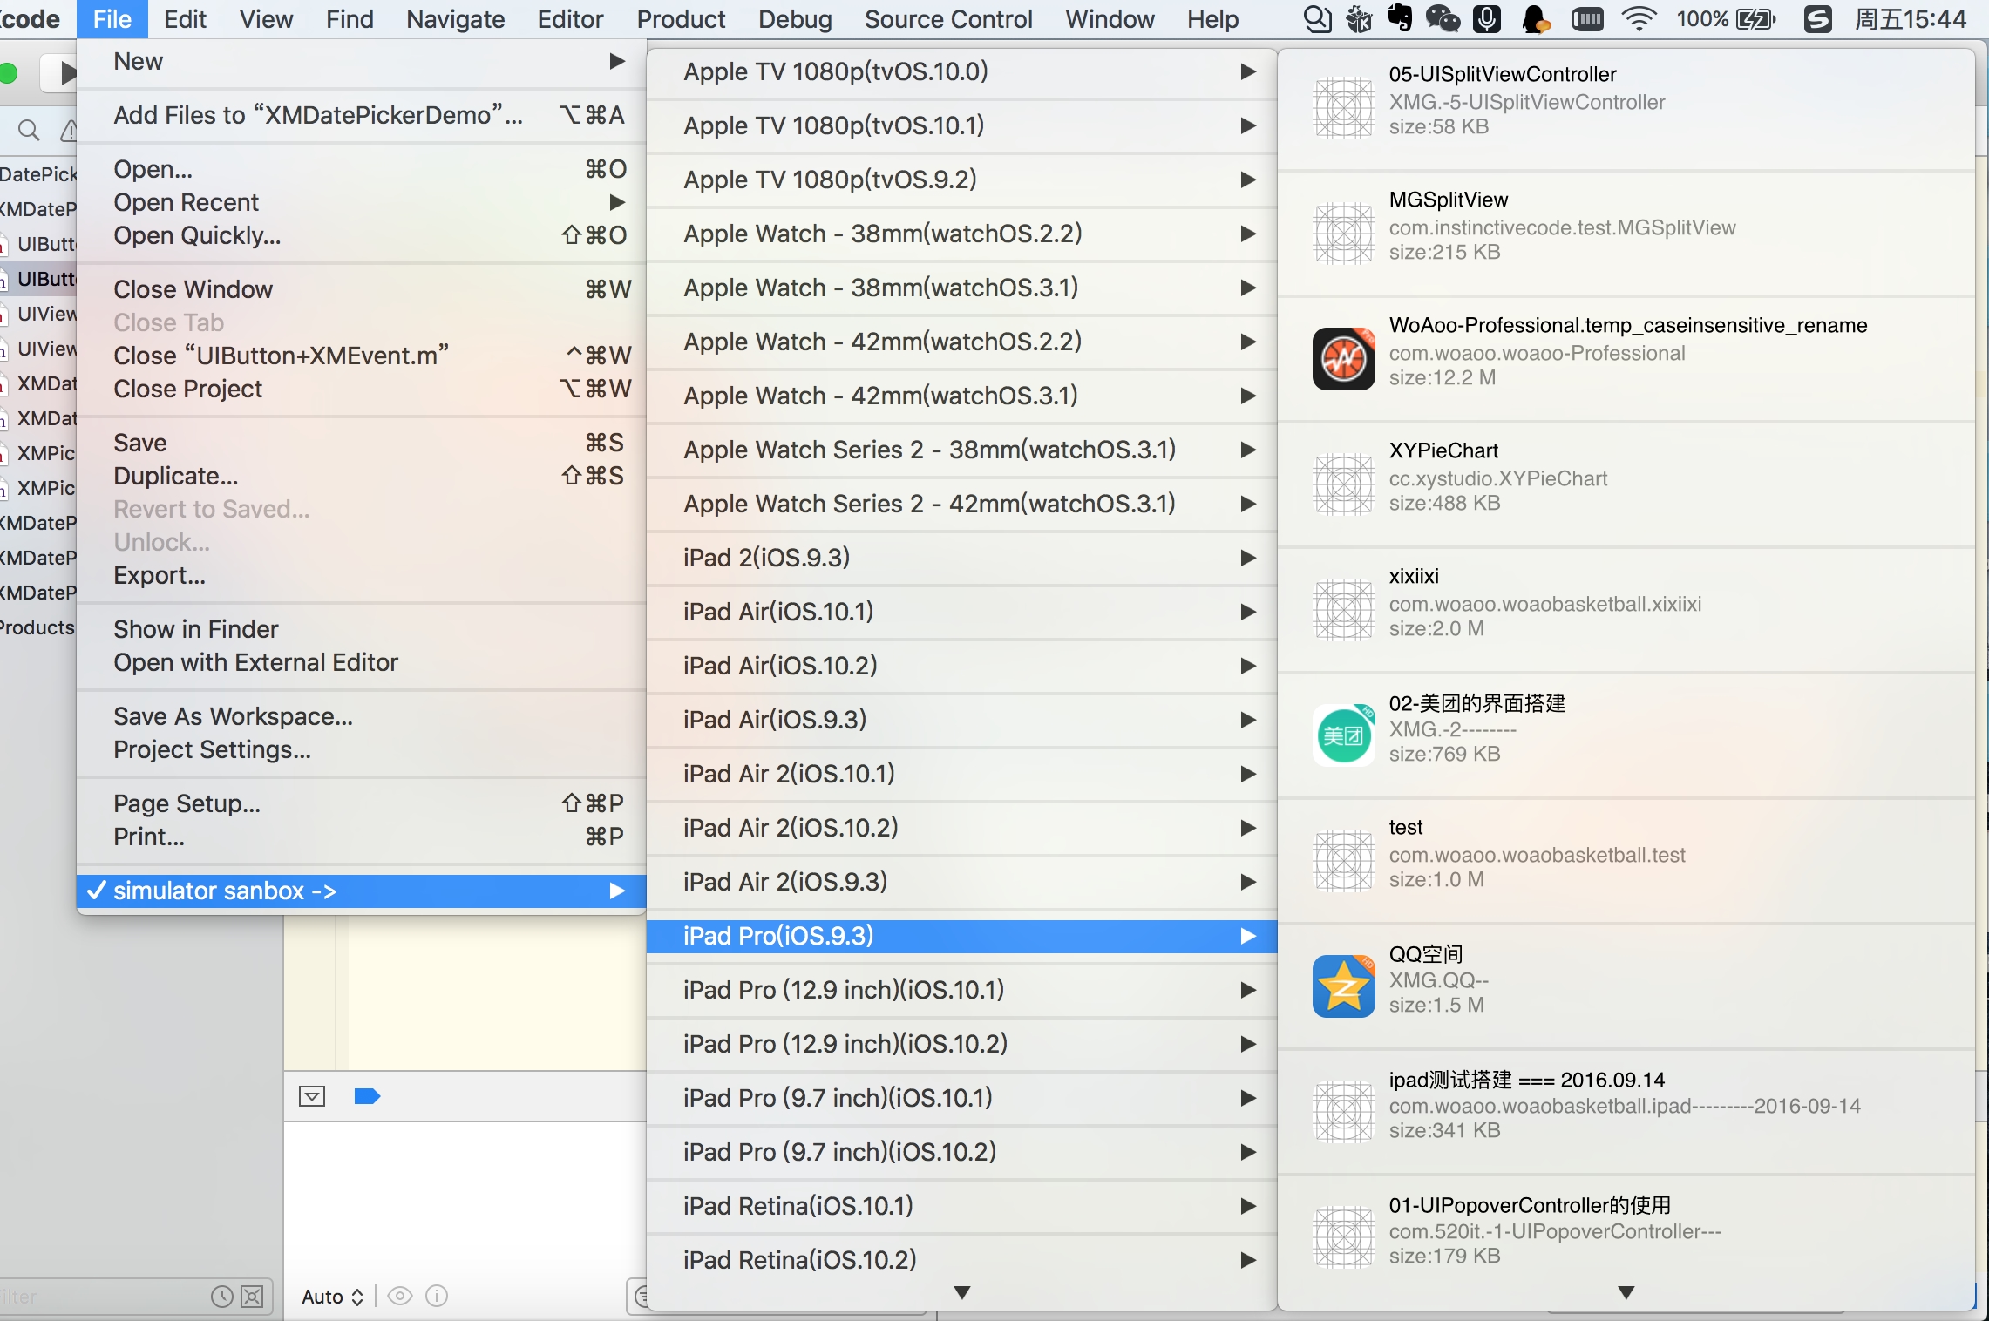Click scroll-down arrow at bottom of simulator list
Screen dimensions: 1989x1321
(x=961, y=1292)
